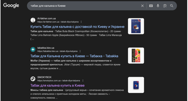Click the "tabakka.kiev.ua" site name

tap(46, 48)
